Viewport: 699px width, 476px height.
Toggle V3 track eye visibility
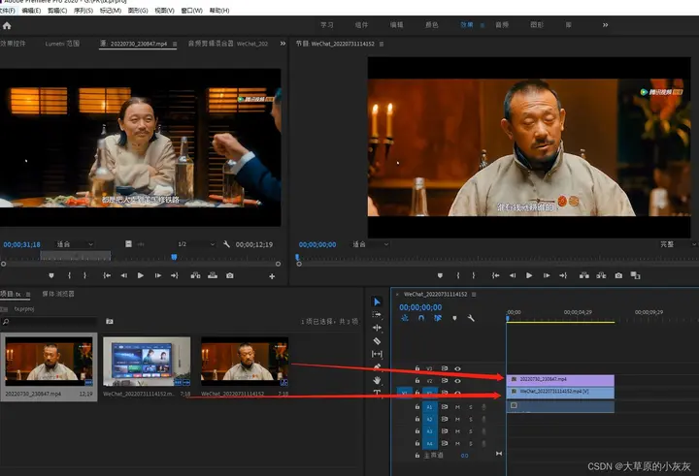pyautogui.click(x=457, y=368)
